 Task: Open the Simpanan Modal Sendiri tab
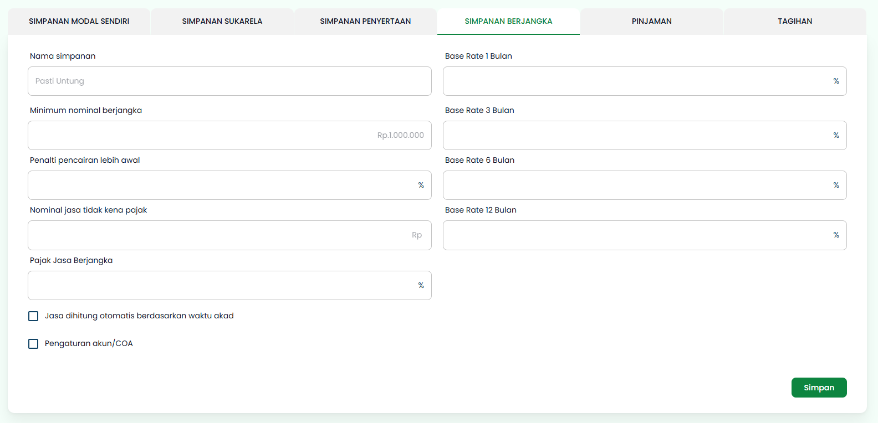tap(79, 21)
